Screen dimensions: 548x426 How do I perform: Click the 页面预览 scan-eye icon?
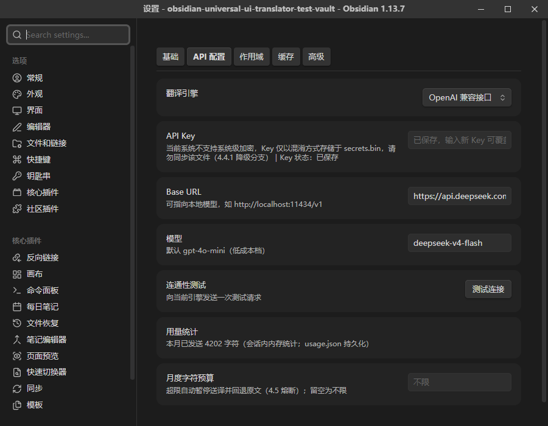17,356
